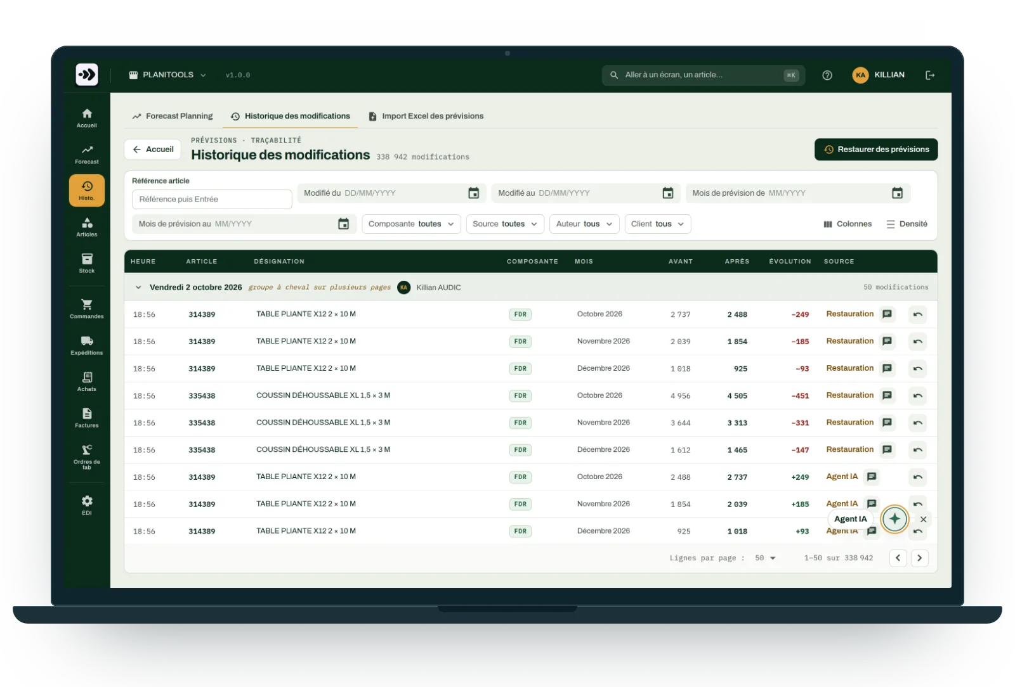The height and width of the screenshot is (687, 1015).
Task: Open the Auteur tous filter
Action: click(584, 224)
